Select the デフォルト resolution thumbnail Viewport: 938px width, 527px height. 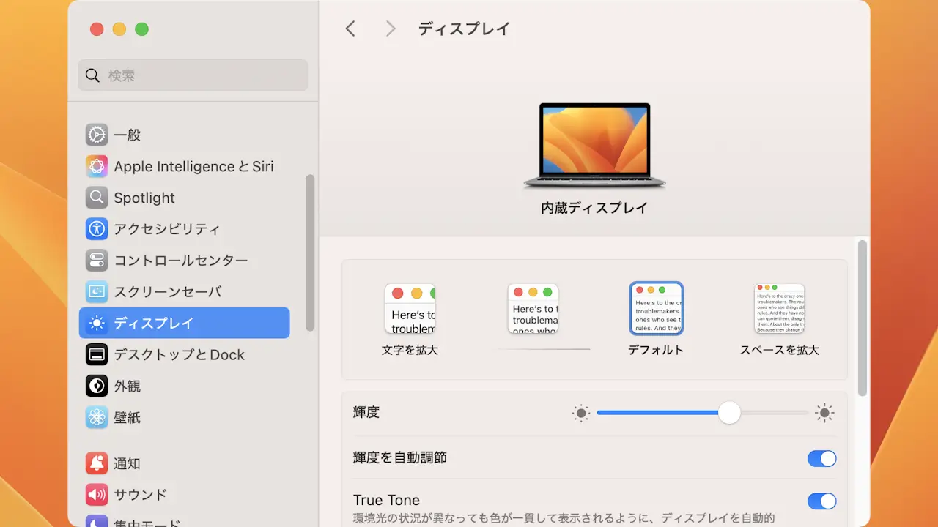coord(656,308)
